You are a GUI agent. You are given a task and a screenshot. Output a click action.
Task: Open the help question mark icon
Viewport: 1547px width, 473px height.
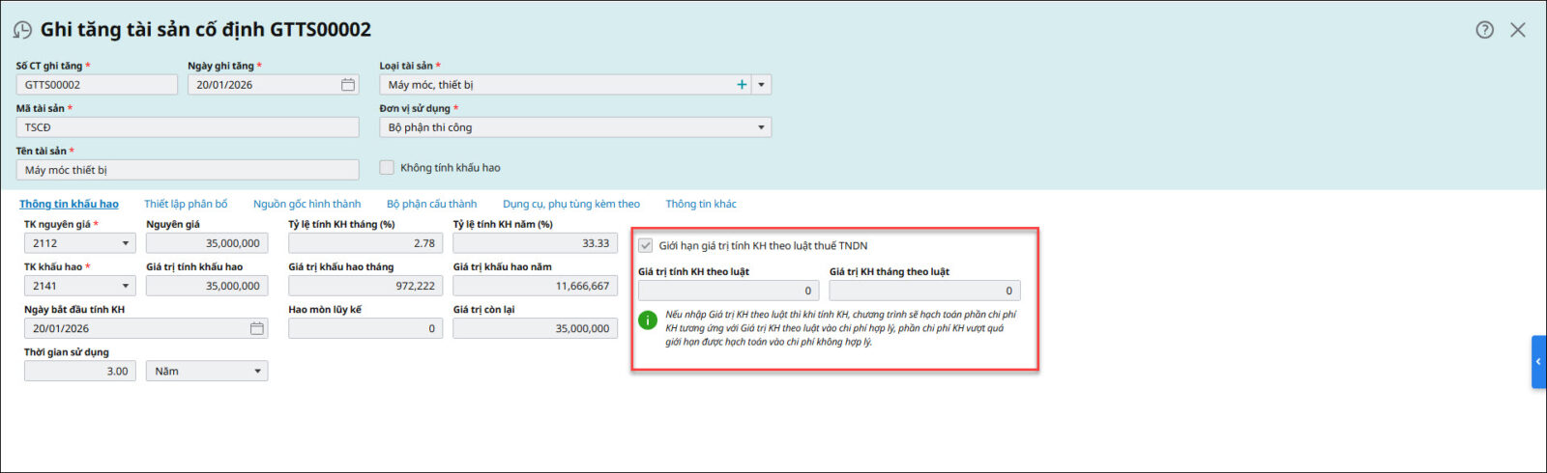click(x=1484, y=30)
